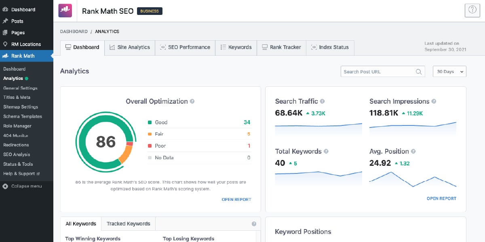The width and height of the screenshot is (485, 242).
Task: Switch to the Site Analytics tab
Action: pyautogui.click(x=130, y=48)
